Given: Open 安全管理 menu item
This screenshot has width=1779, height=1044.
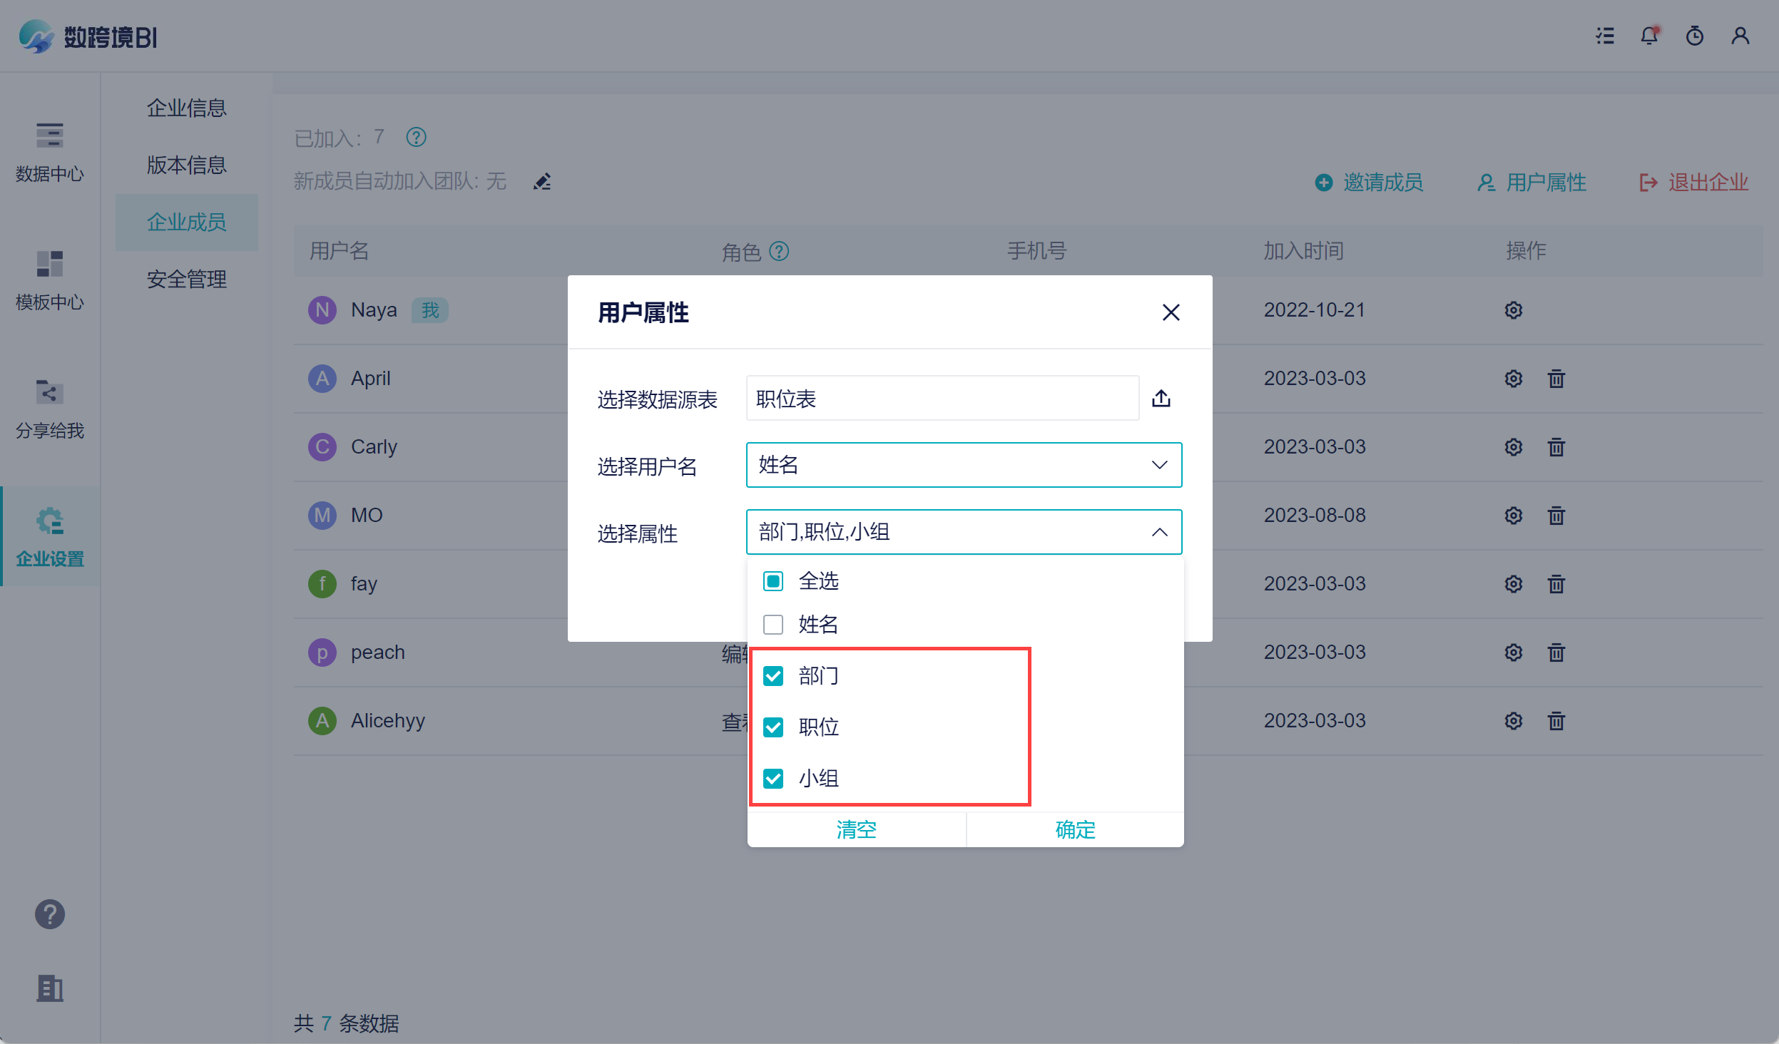Looking at the screenshot, I should (x=186, y=279).
